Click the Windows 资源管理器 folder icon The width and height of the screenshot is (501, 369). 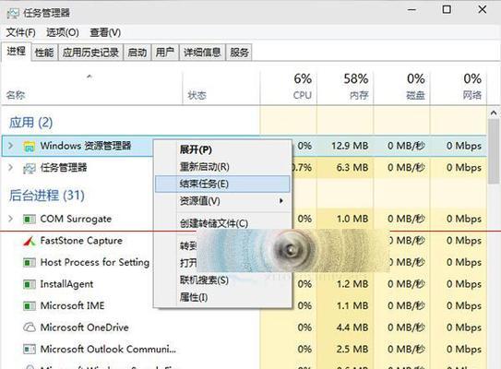(30, 147)
